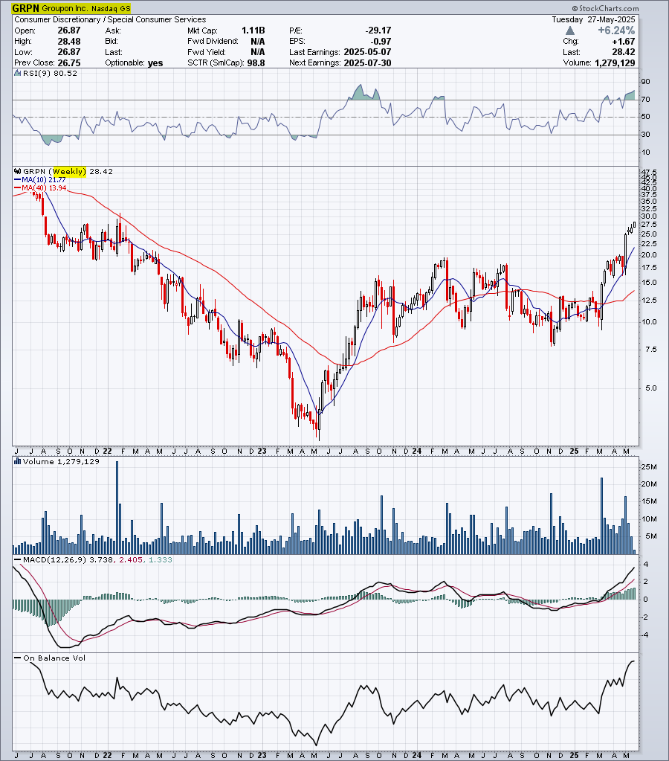
Task: Select the Prev Close value 26.75
Action: [x=69, y=62]
